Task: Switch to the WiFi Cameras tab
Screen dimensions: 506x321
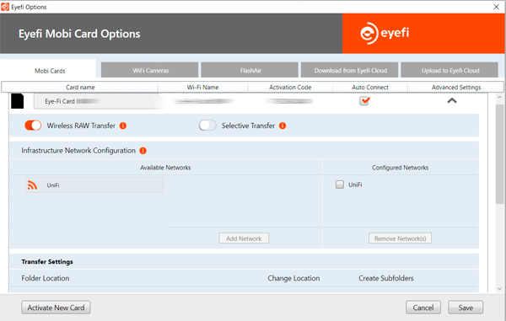Action: pyautogui.click(x=150, y=70)
